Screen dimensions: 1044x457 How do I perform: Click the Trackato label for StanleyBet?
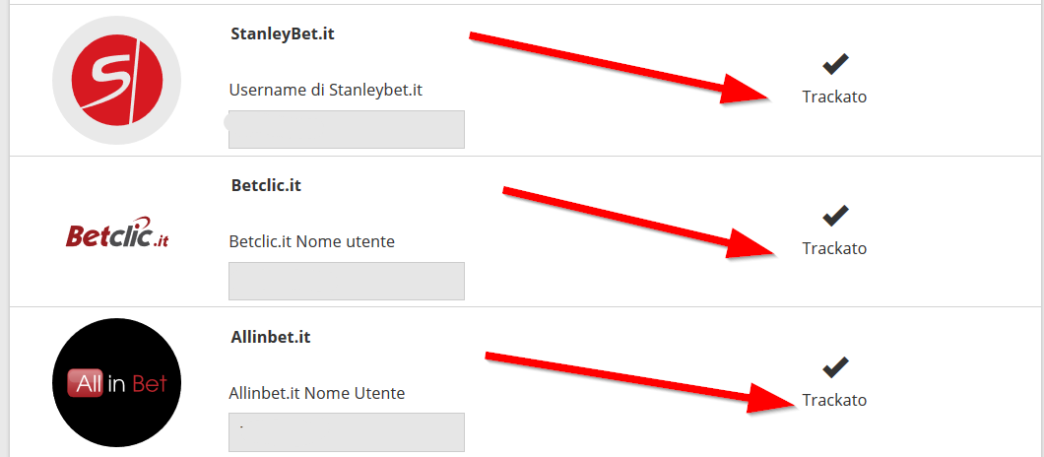click(834, 97)
